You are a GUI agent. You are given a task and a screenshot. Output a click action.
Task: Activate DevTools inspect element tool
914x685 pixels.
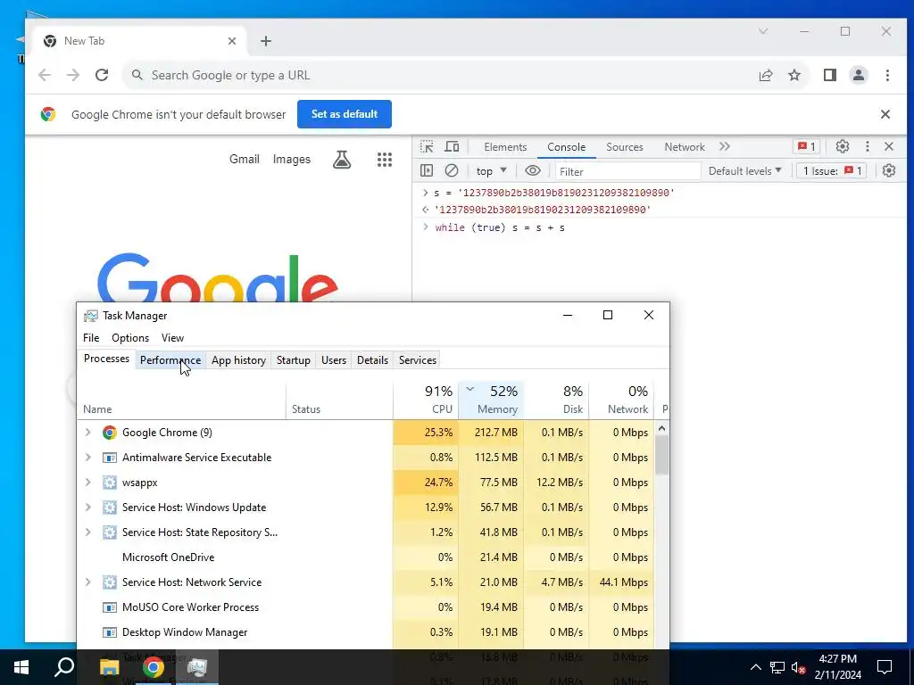point(427,147)
